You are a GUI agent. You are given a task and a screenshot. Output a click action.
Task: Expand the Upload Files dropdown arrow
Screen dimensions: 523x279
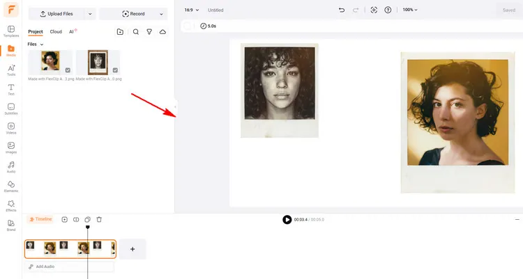pyautogui.click(x=90, y=14)
